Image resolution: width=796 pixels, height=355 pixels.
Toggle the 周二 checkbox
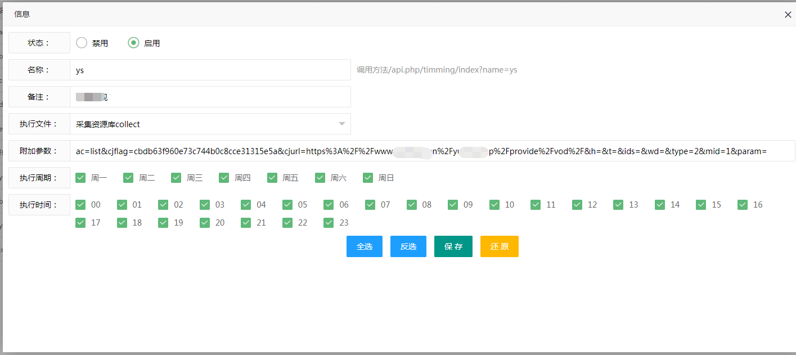(128, 178)
